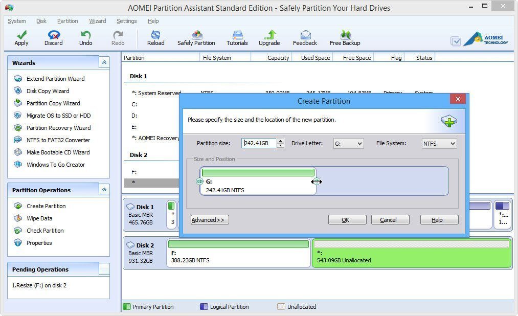518x316 pixels.
Task: Click the checkbox icon beside AOMEI logo
Action: [x=456, y=41]
